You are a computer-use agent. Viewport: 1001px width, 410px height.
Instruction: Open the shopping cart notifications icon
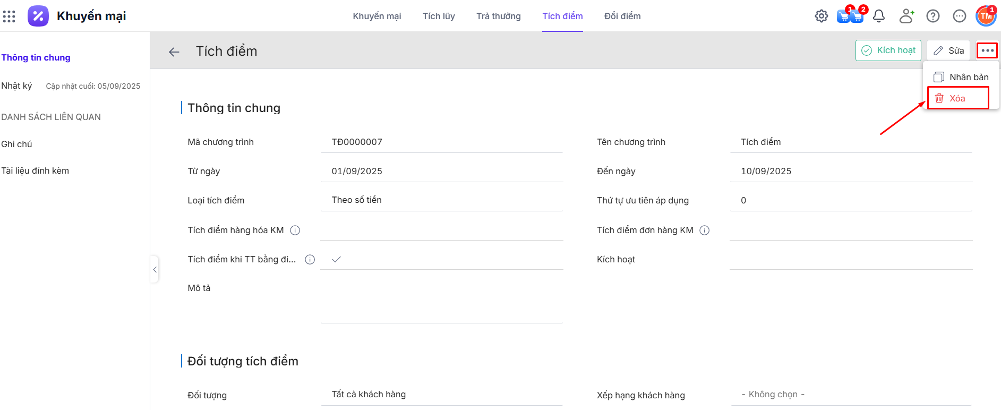[x=849, y=16]
